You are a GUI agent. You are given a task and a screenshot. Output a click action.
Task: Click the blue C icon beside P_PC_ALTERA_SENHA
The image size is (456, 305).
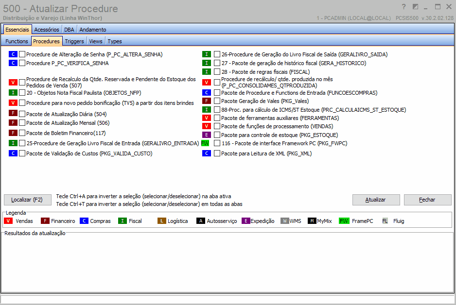pyautogui.click(x=13, y=54)
